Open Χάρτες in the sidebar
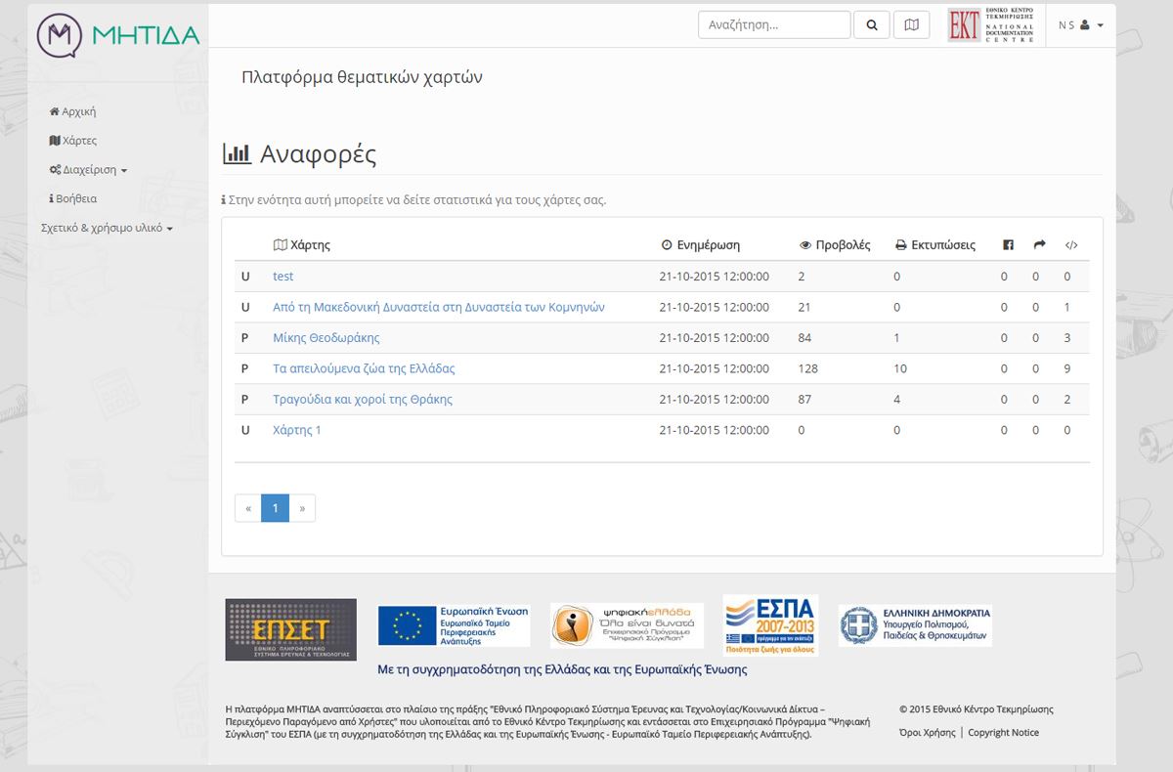This screenshot has width=1173, height=772. [x=73, y=141]
